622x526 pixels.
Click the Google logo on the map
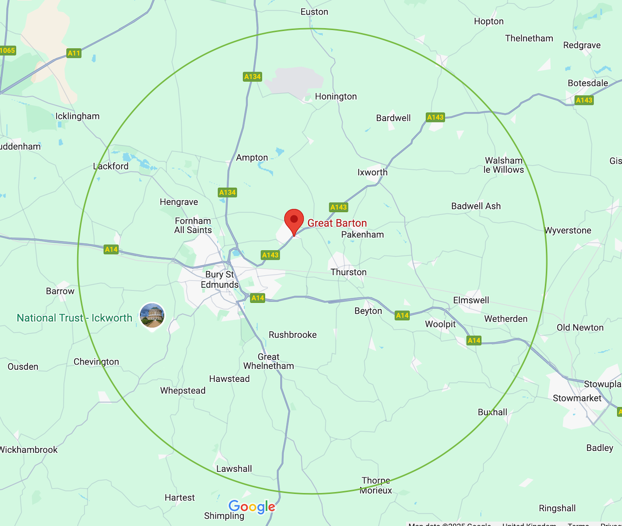click(x=252, y=507)
